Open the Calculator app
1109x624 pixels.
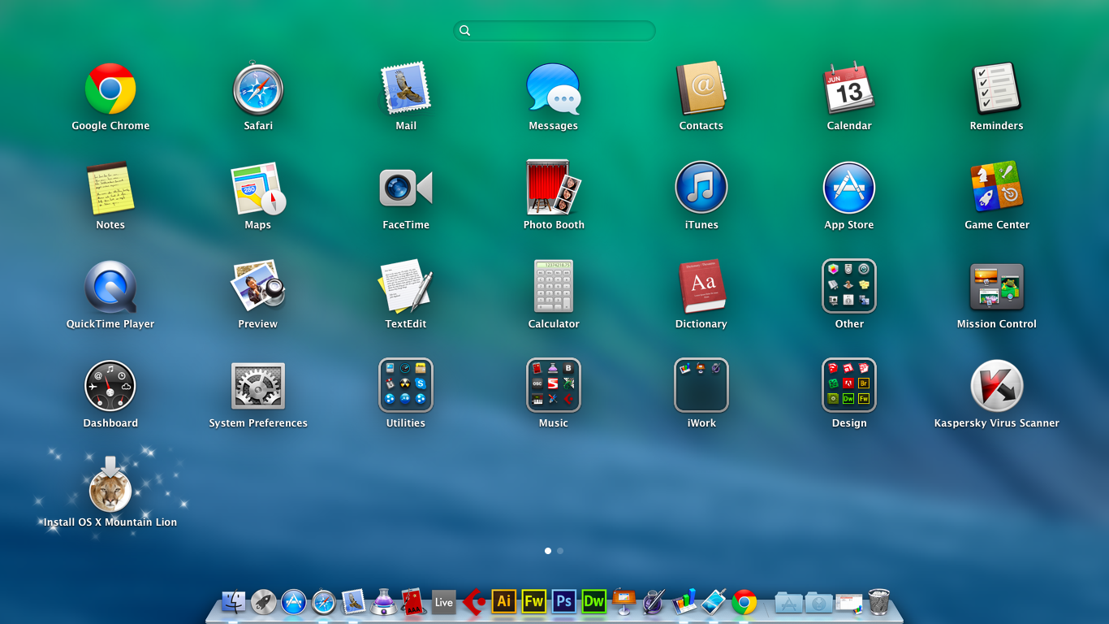point(554,287)
